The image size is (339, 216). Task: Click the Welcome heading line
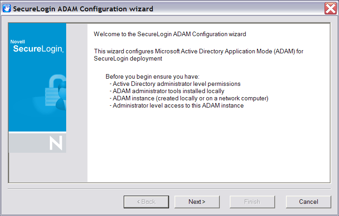point(170,34)
